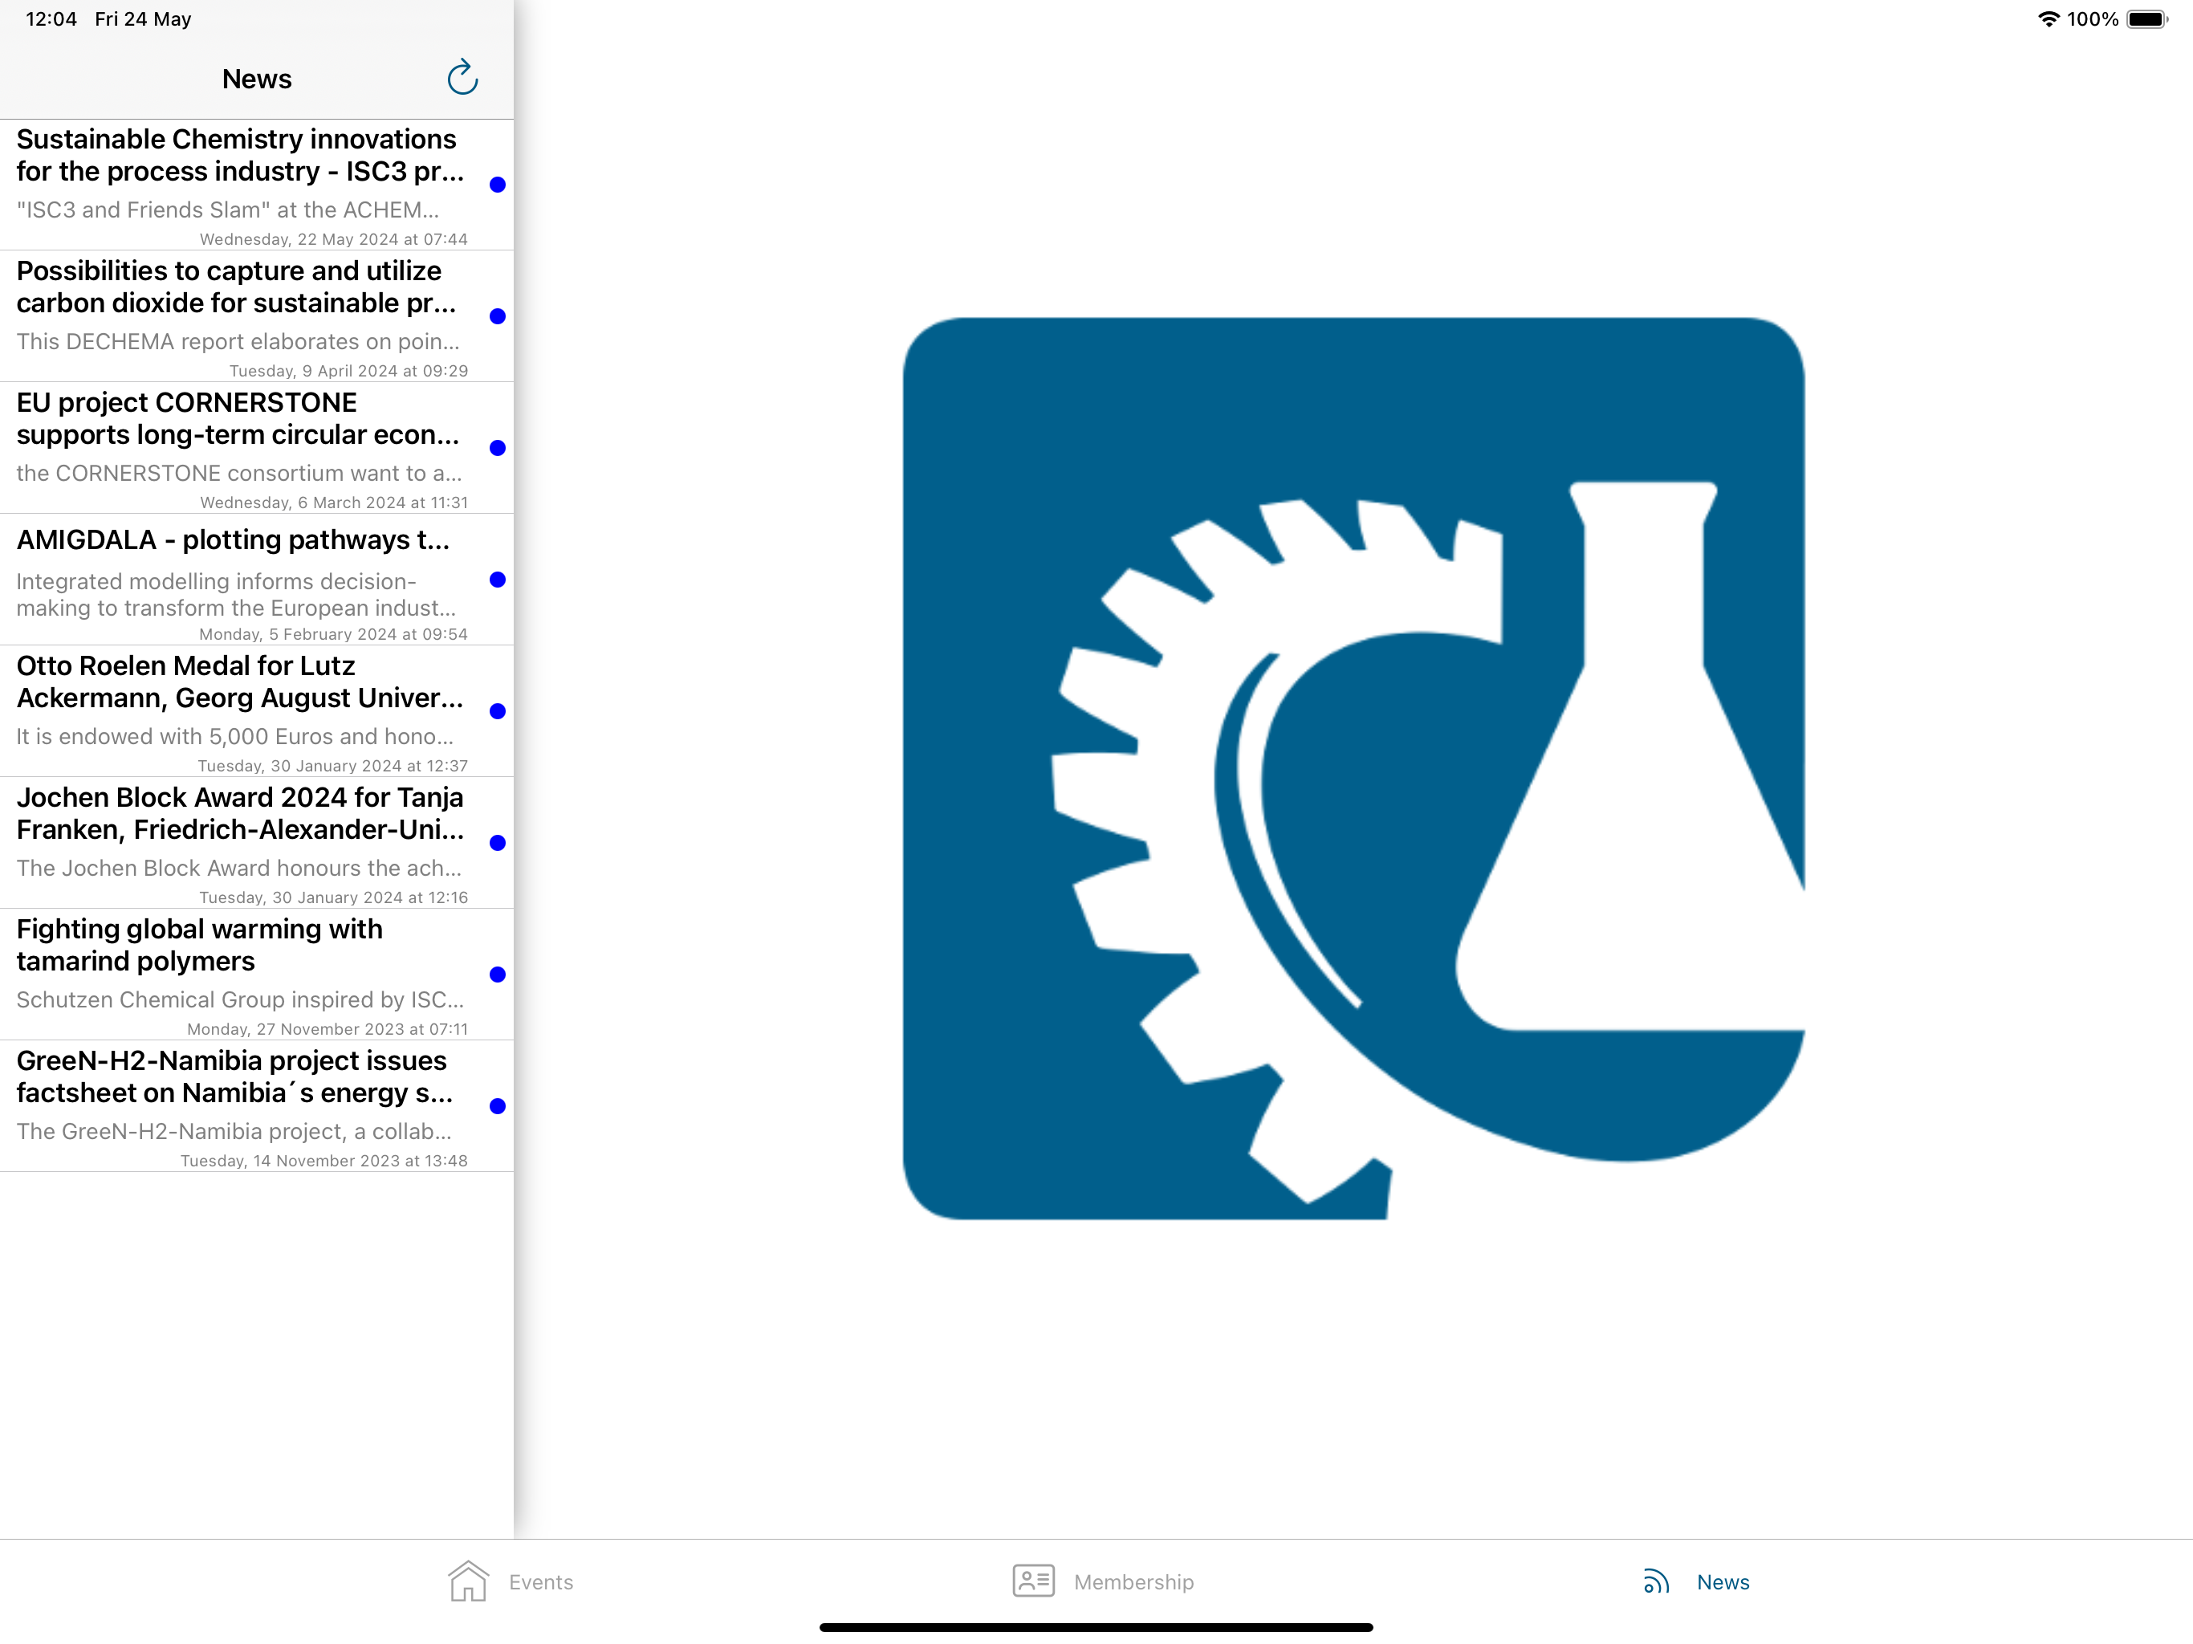The width and height of the screenshot is (2193, 1644).
Task: Click 'the CORNERSTONE consortium want' summary
Action: pos(239,474)
